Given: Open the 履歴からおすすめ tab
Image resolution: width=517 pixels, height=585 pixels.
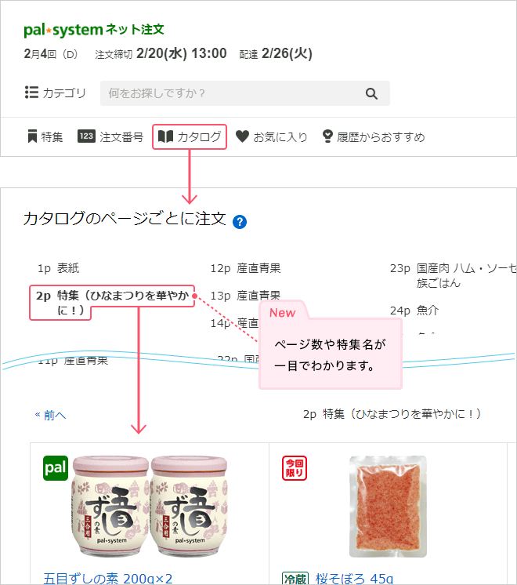Looking at the screenshot, I should tap(374, 136).
